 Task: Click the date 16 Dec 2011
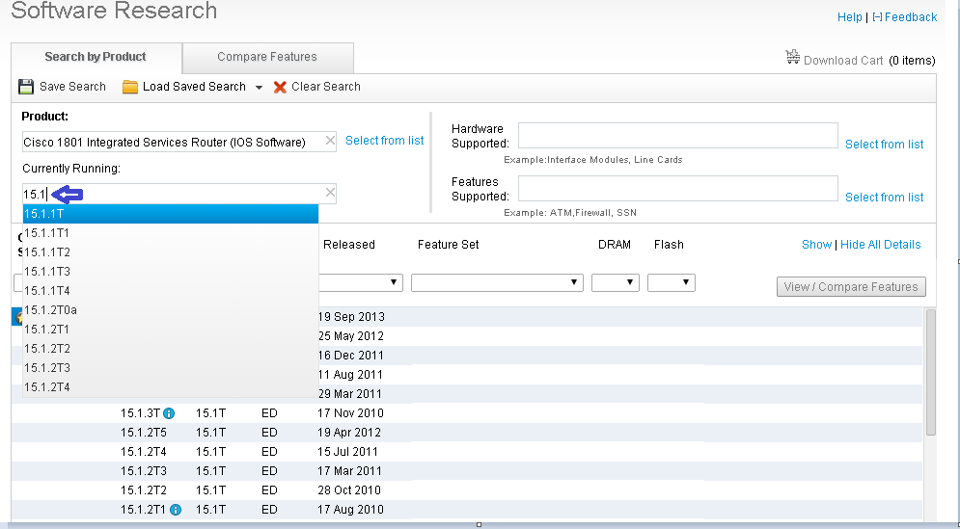click(x=350, y=356)
